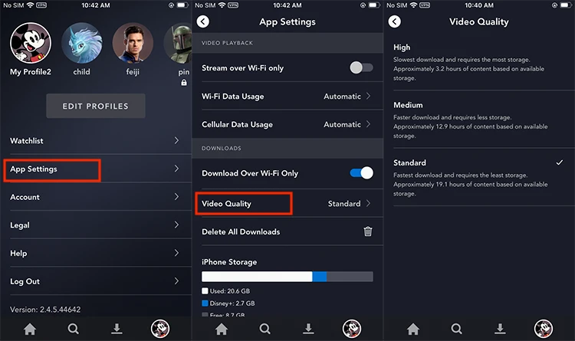
Task: Tap white Used segment of iPhone Storage bar
Action: click(257, 277)
